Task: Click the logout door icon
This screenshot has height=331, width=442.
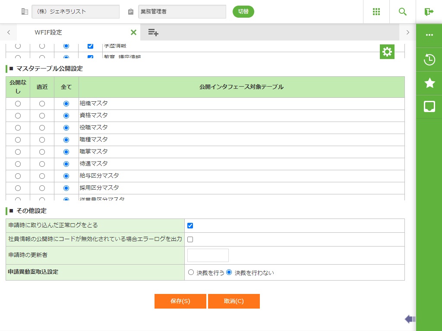Action: 429,12
